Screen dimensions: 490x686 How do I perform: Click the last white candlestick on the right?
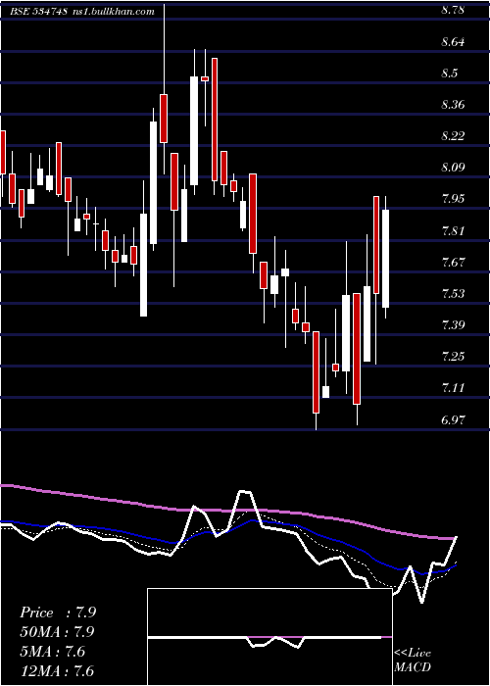click(385, 258)
